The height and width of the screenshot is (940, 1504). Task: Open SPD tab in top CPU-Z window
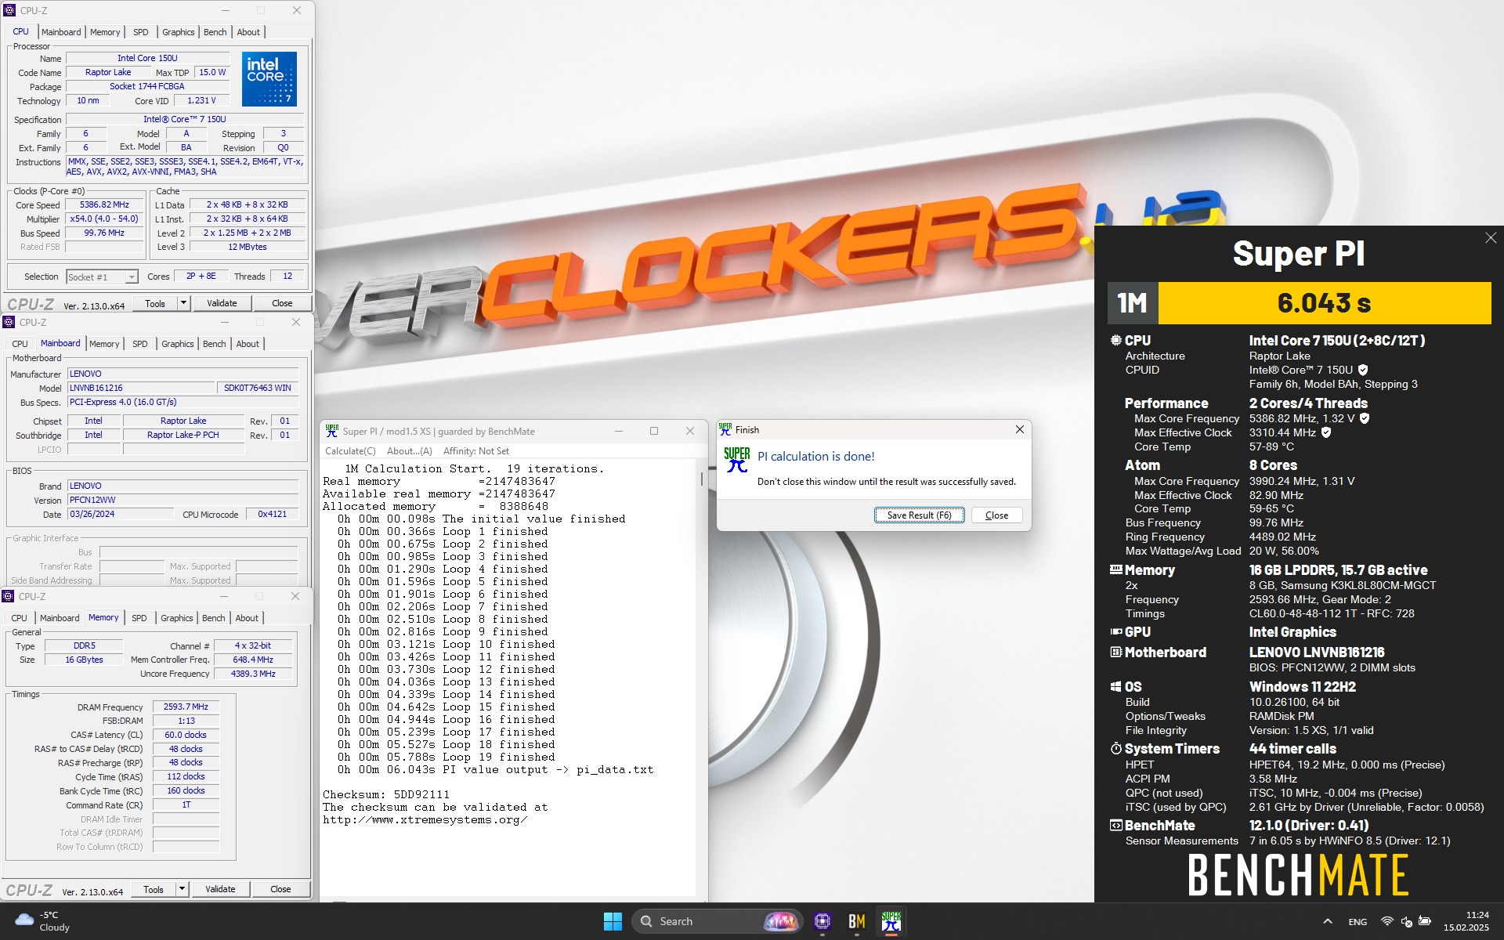[141, 32]
